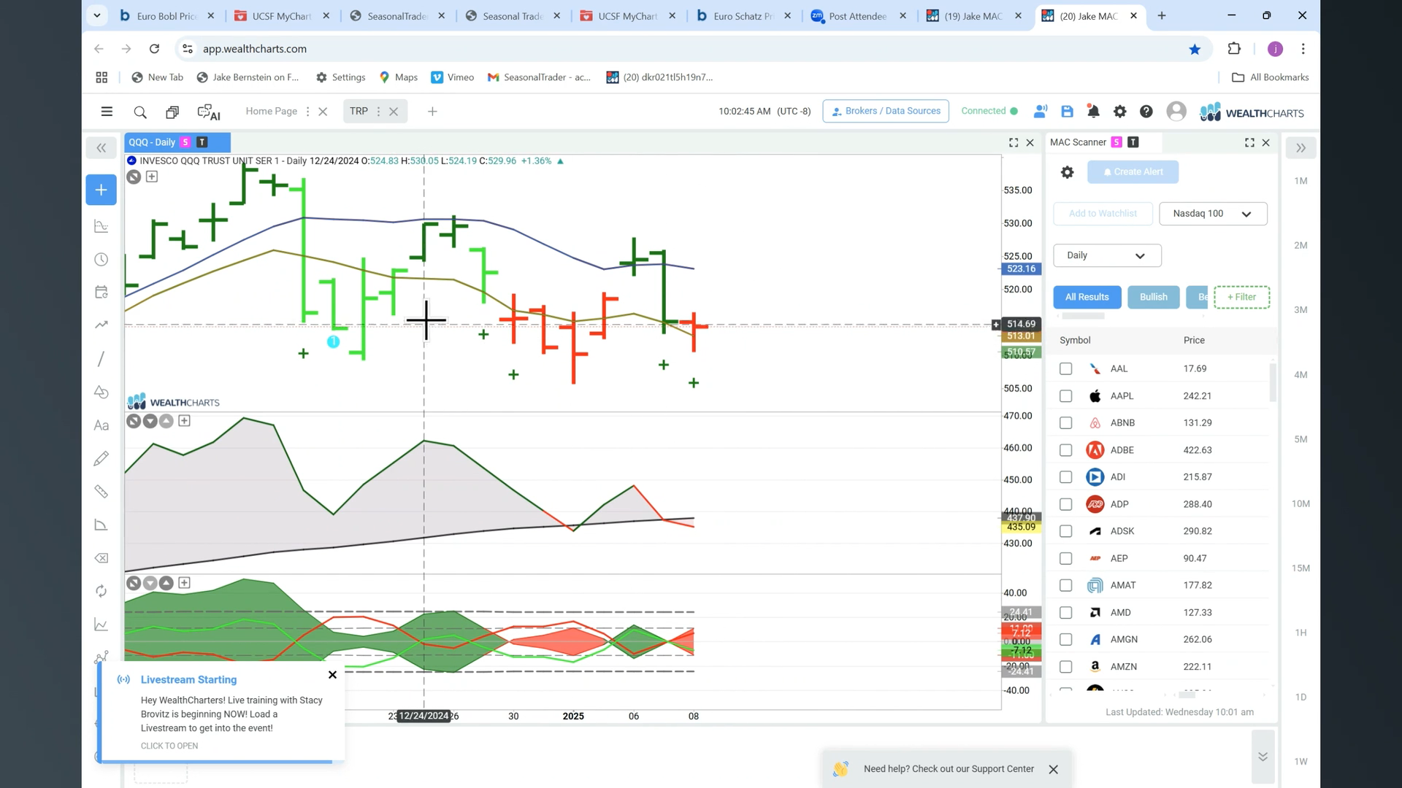Open the Nasdaq 100 list dropdown
This screenshot has height=788, width=1402.
pyautogui.click(x=1213, y=214)
